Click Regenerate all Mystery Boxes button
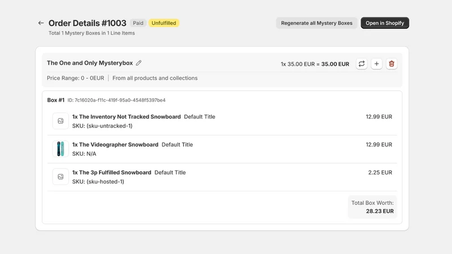The width and height of the screenshot is (452, 254). point(316,23)
